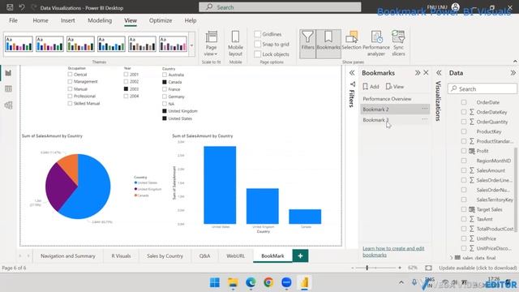
Task: Open Microsoft Edge from taskbar
Action: tap(251, 282)
